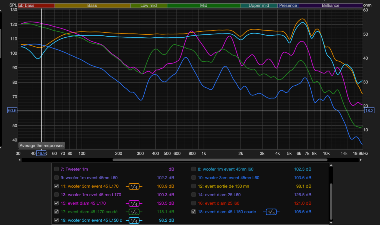
Task: Click the green 1/6 smoothing icon for trace 17
Action: [134, 212]
